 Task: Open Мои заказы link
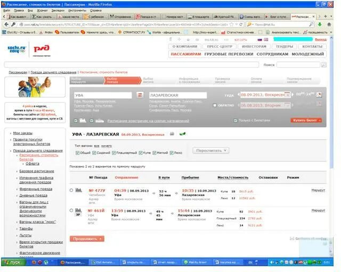[23, 133]
